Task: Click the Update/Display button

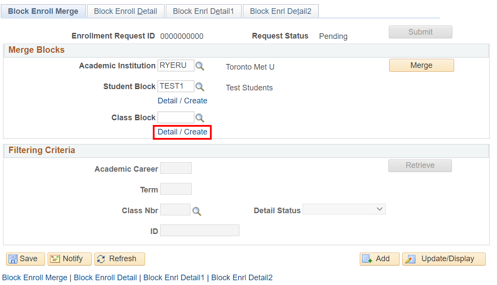Action: click(444, 259)
